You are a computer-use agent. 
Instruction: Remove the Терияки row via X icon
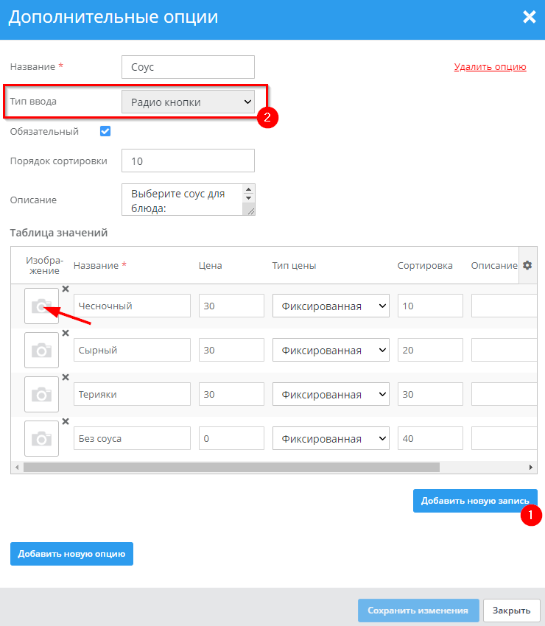point(65,378)
